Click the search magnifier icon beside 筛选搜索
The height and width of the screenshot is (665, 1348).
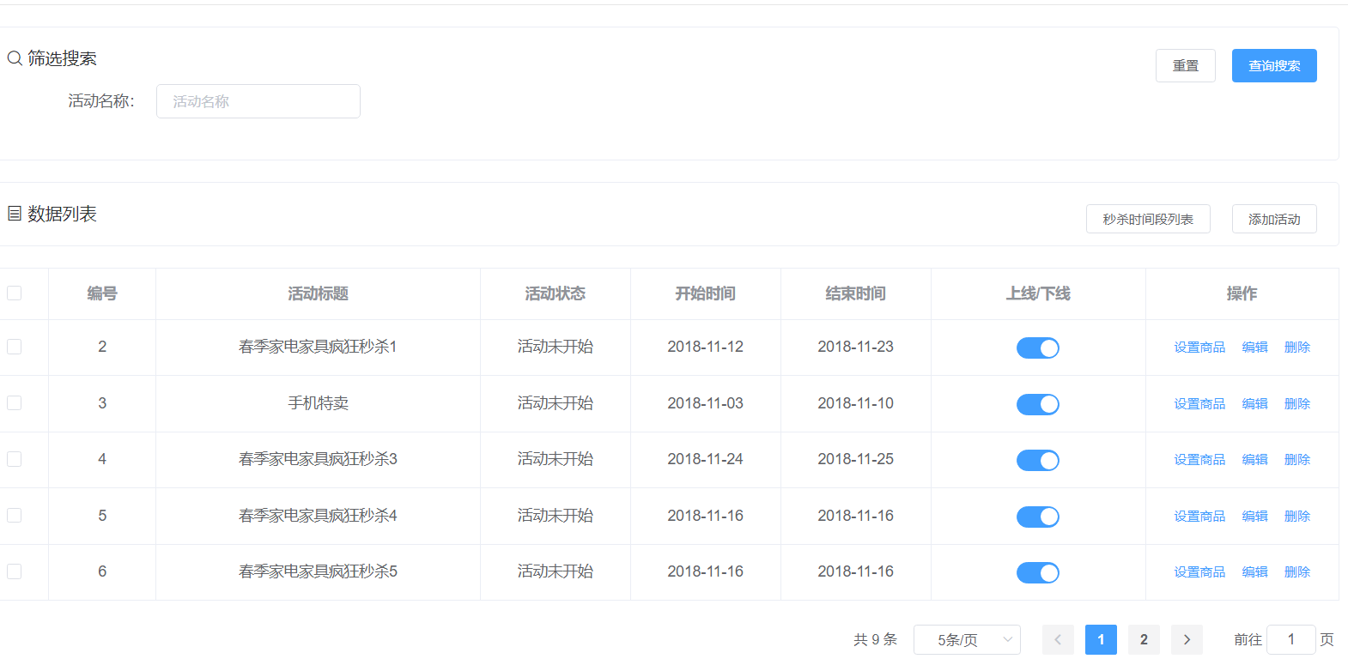15,58
